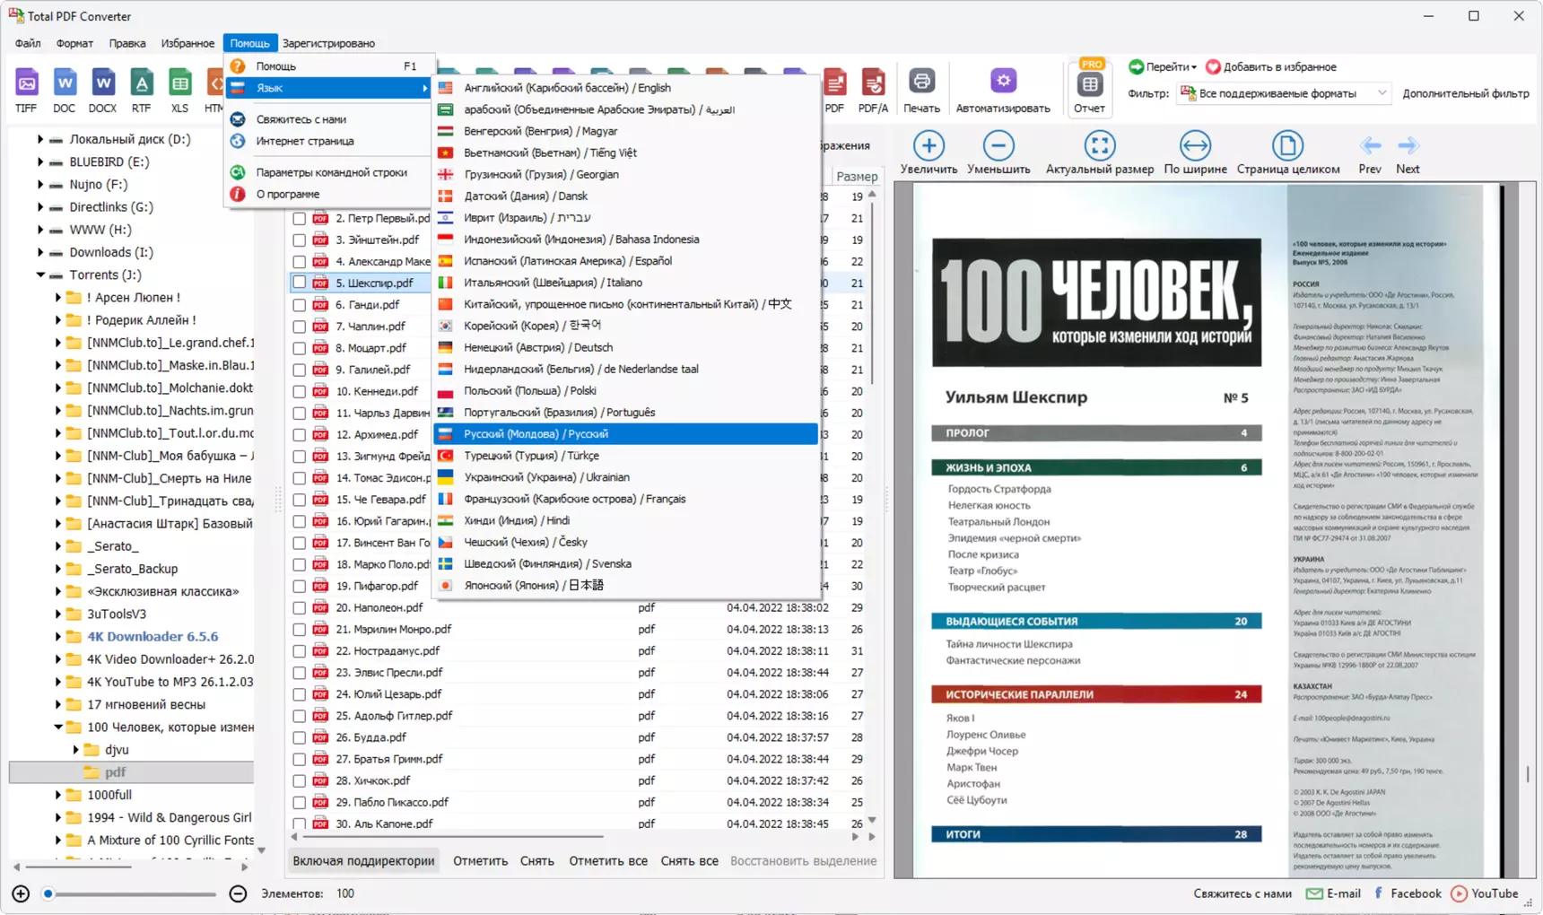Image resolution: width=1543 pixels, height=915 pixels.
Task: Expand the _Serato_ folder
Action: 58,545
